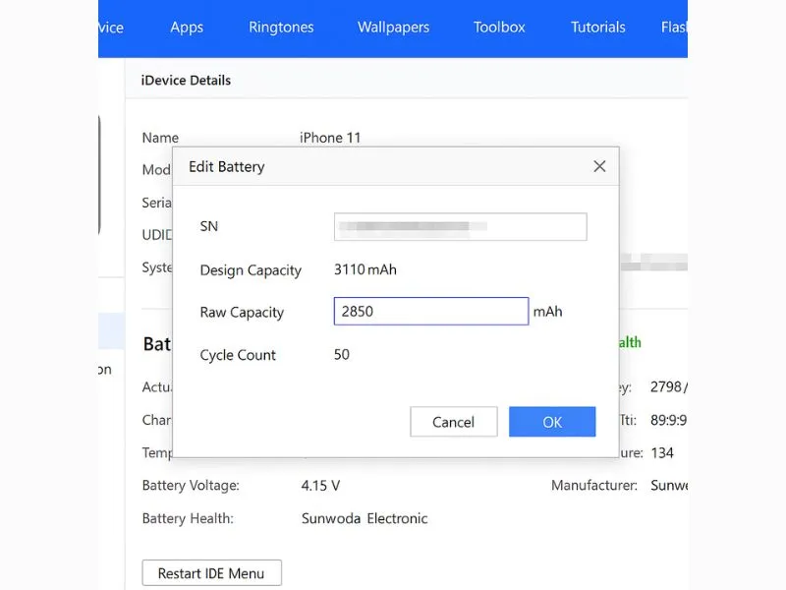Go to the Toolbox tab
The image size is (786, 590).
[x=499, y=28]
